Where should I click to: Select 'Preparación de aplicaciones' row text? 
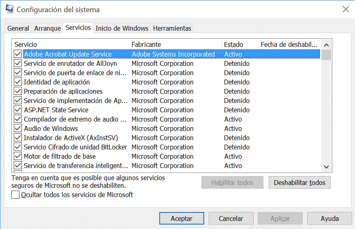63,91
